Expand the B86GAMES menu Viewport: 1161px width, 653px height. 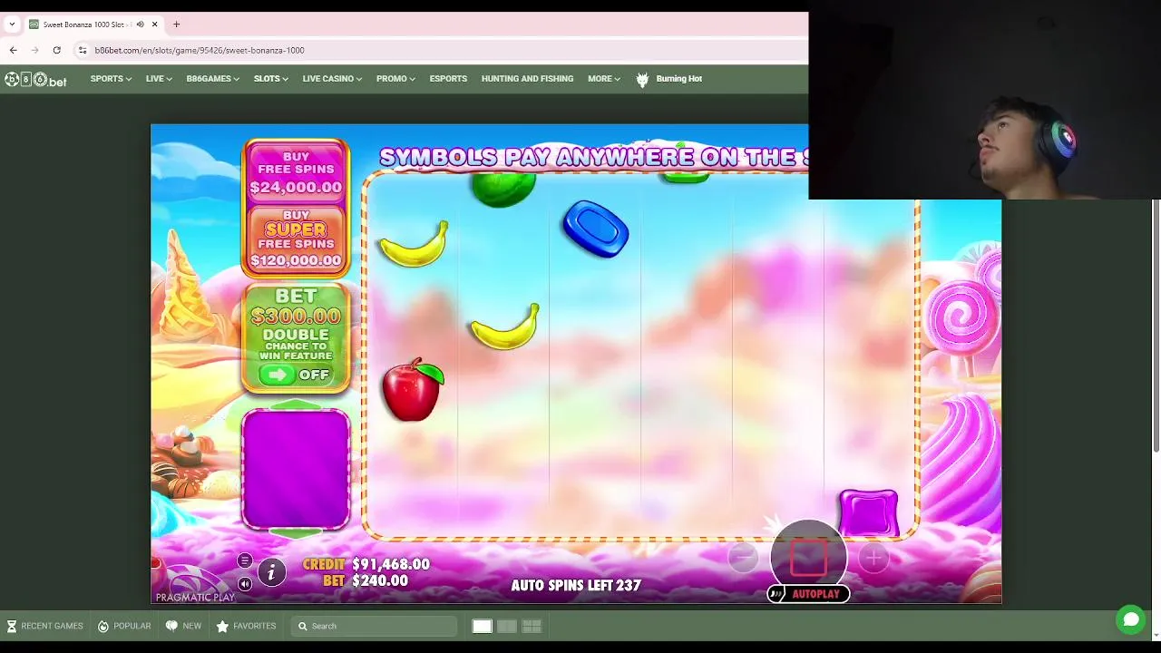212,79
